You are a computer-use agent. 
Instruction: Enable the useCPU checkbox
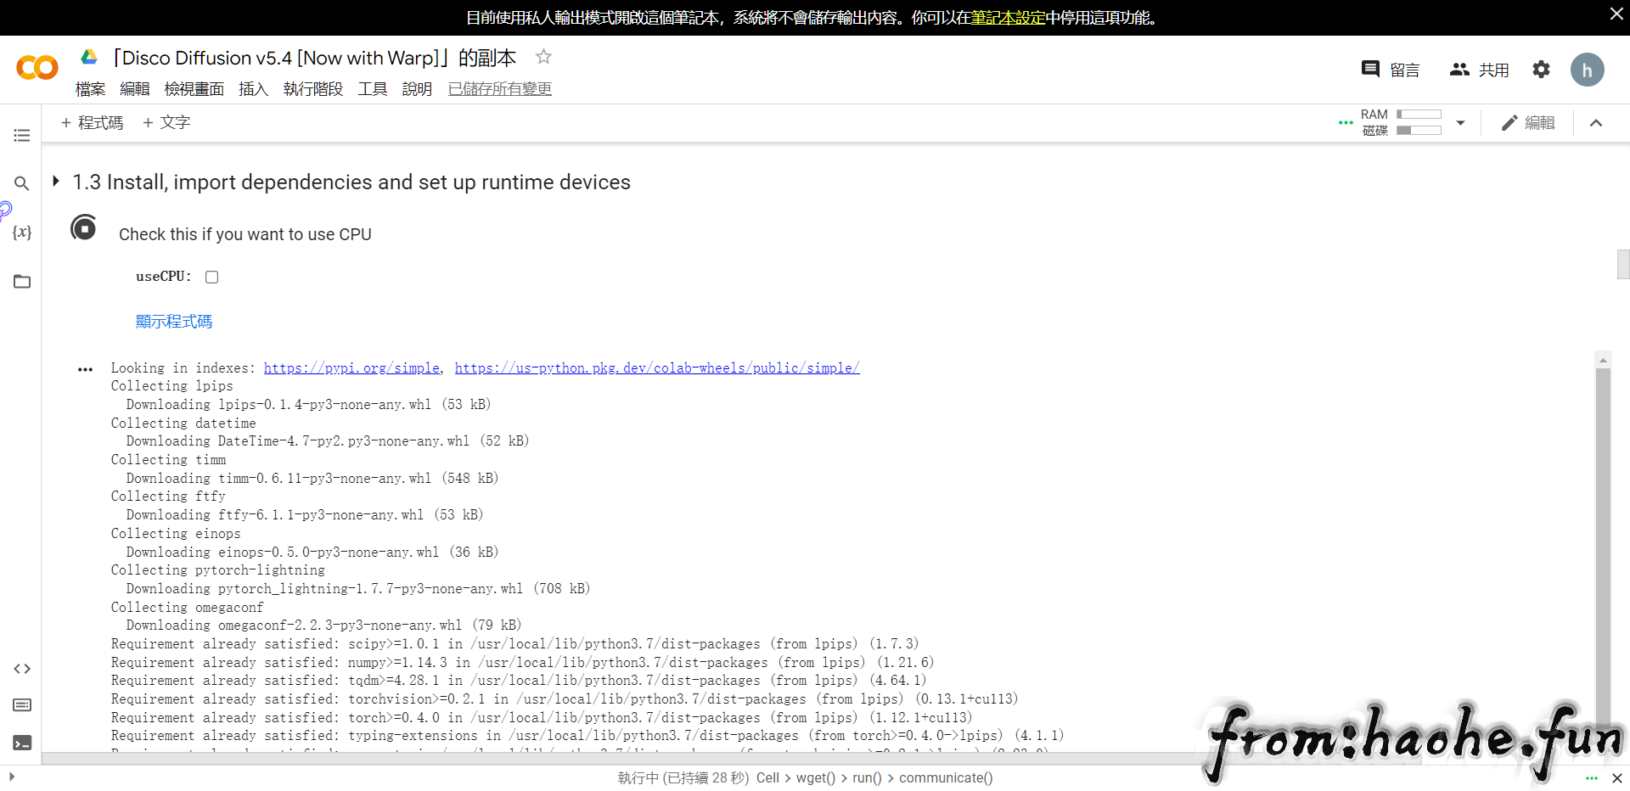(x=212, y=278)
